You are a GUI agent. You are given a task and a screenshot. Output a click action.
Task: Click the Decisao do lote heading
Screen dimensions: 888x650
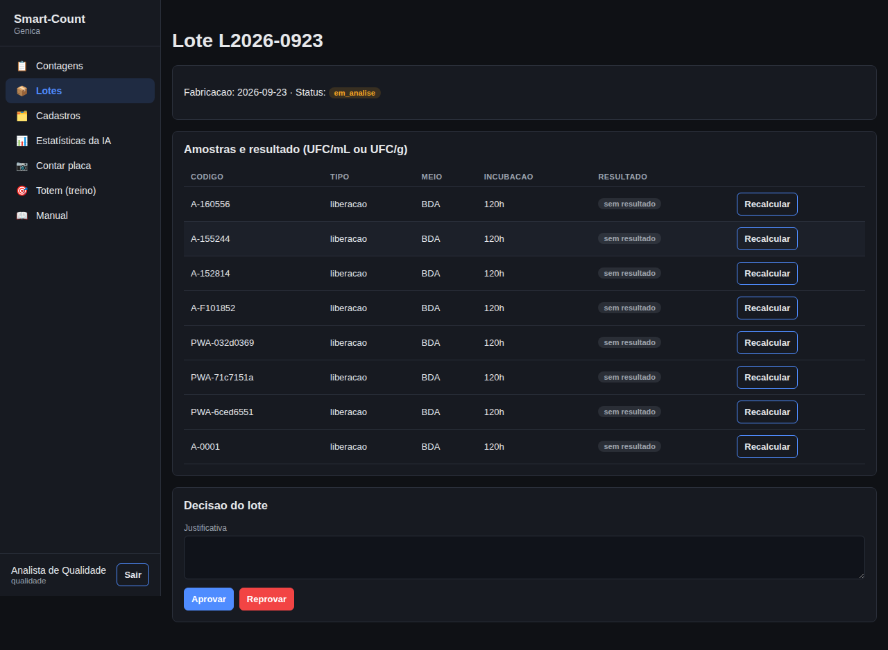tap(225, 505)
